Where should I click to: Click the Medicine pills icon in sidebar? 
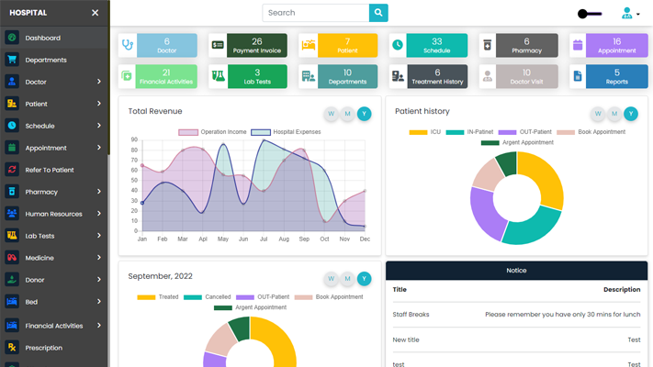[12, 258]
